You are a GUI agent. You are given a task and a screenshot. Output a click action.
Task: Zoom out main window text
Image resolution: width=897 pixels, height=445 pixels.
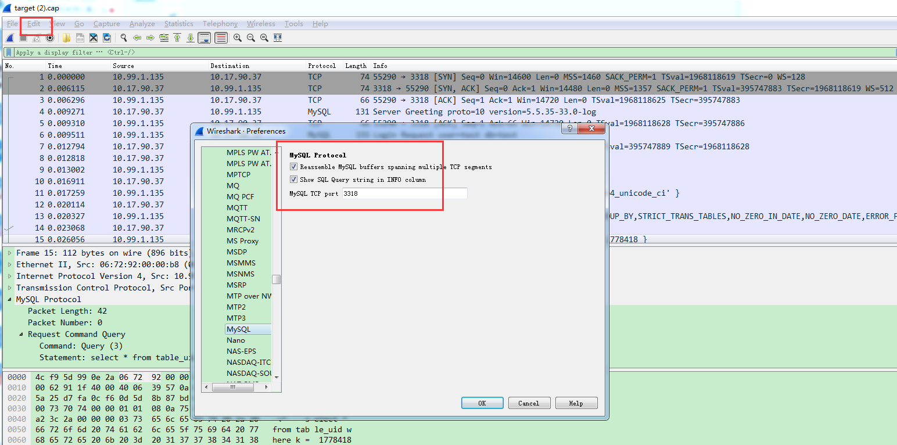click(251, 38)
